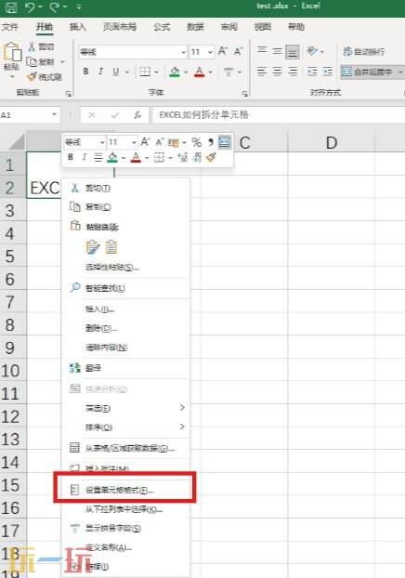Viewport: 405px width, 578px height.
Task: Open the 文件 tab
Action: tap(9, 27)
